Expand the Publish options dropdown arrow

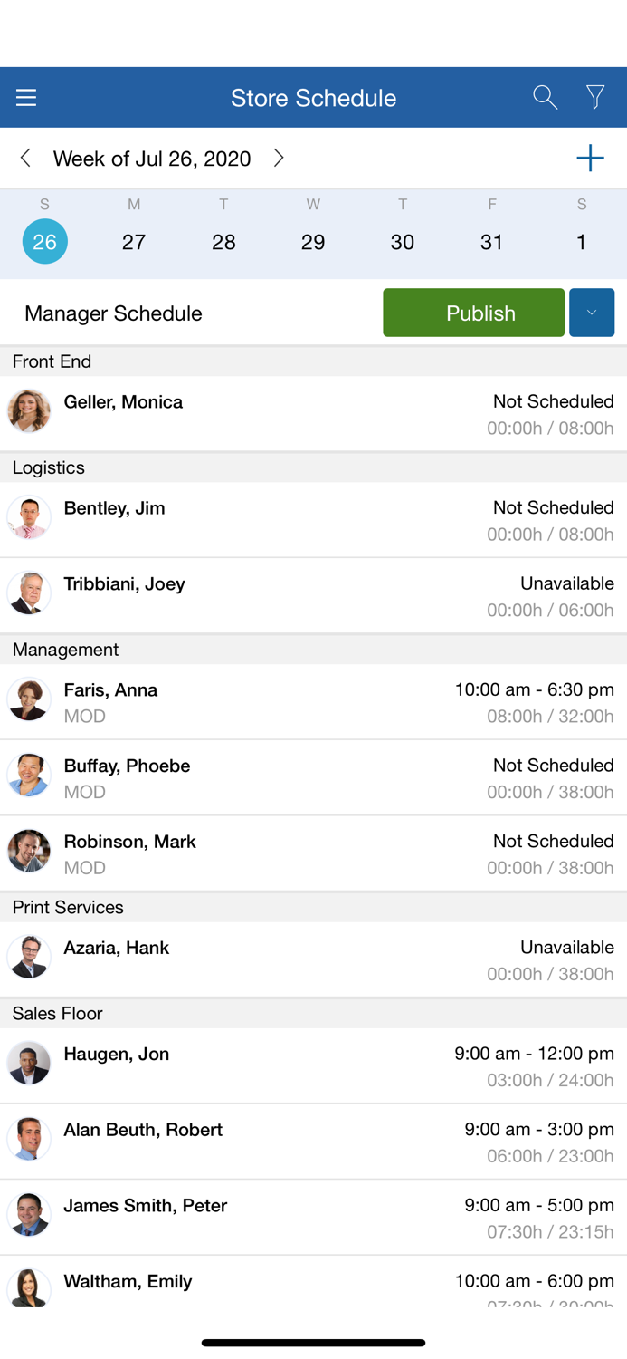592,313
